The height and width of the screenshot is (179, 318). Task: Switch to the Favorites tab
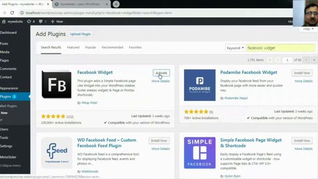click(135, 48)
